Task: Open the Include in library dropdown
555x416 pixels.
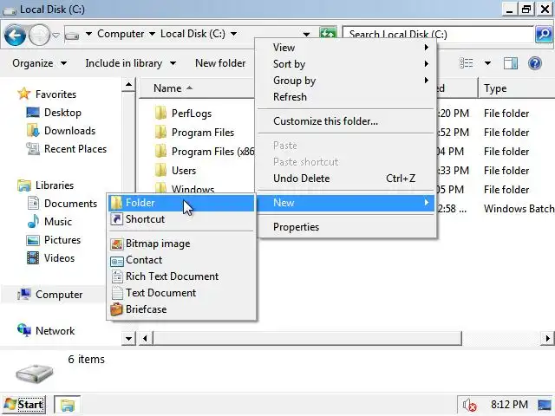Action: pyautogui.click(x=130, y=63)
